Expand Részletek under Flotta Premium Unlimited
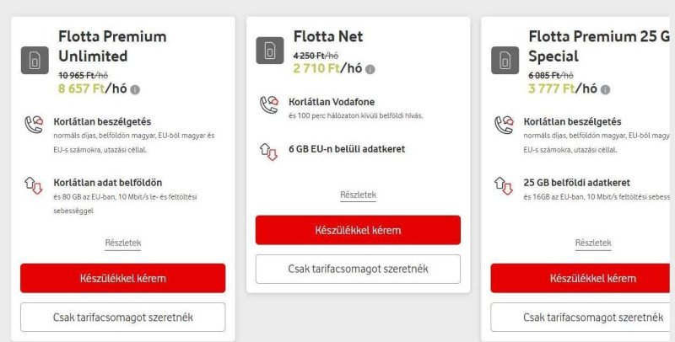This screenshot has width=675, height=342. coord(123,243)
